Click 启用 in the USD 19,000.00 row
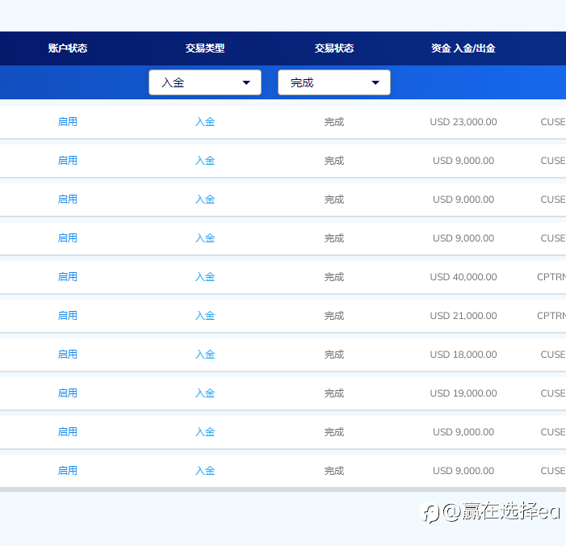Image resolution: width=566 pixels, height=546 pixels. pos(68,393)
